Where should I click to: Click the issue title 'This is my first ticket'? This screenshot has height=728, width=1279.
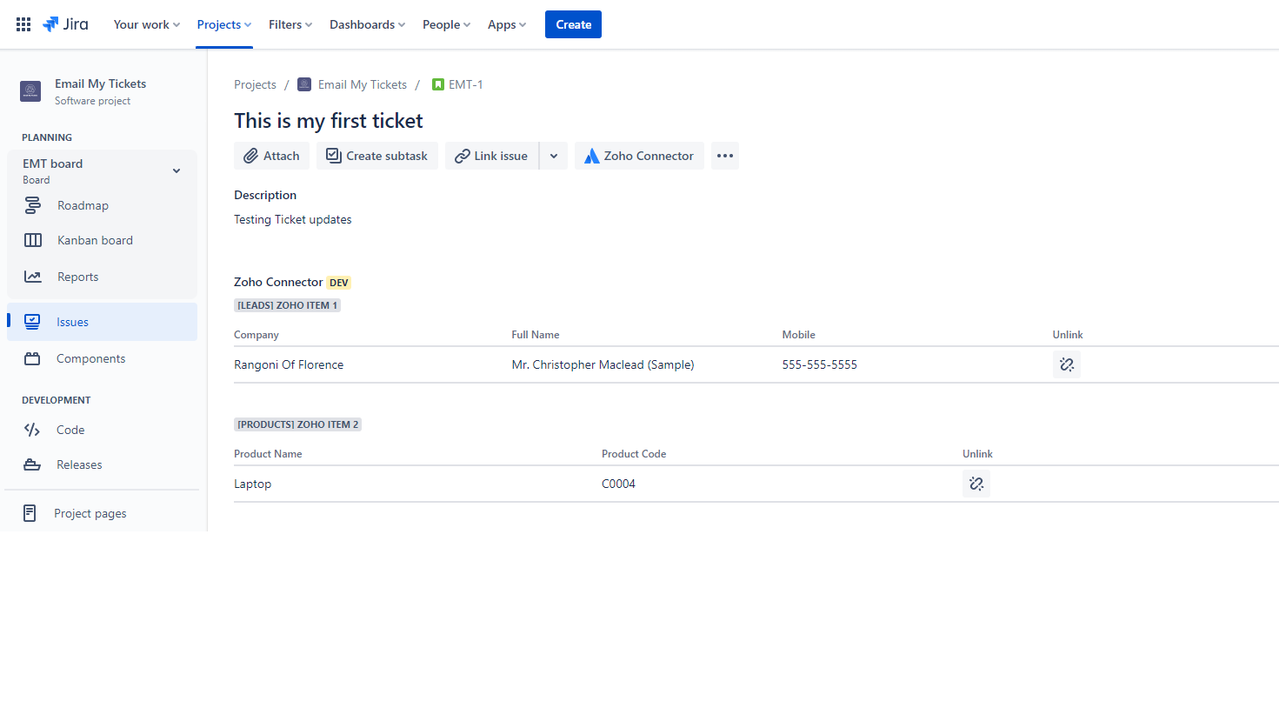pyautogui.click(x=329, y=121)
